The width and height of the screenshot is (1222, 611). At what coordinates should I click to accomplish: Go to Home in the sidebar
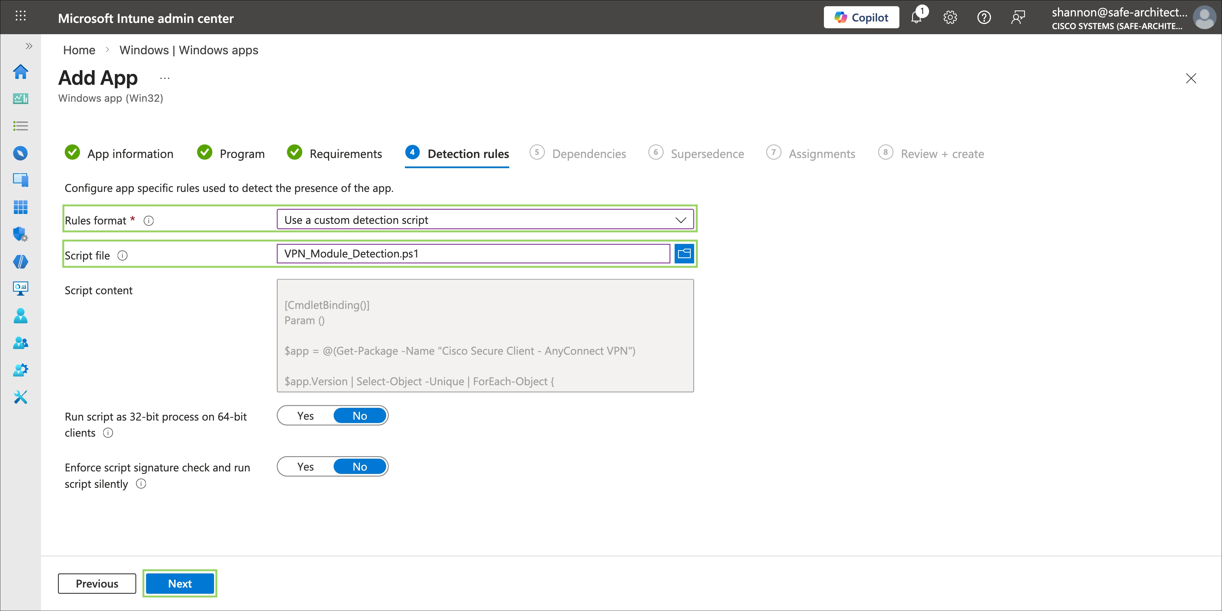pyautogui.click(x=20, y=72)
